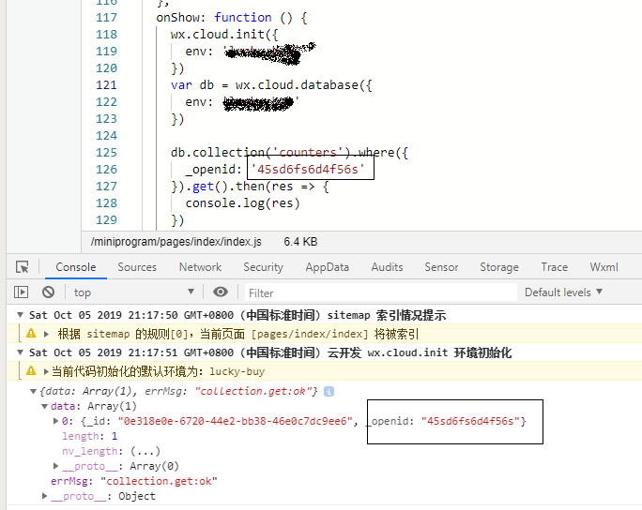Image resolution: width=642 pixels, height=510 pixels.
Task: Click the length: 1 property
Action: pyautogui.click(x=90, y=436)
